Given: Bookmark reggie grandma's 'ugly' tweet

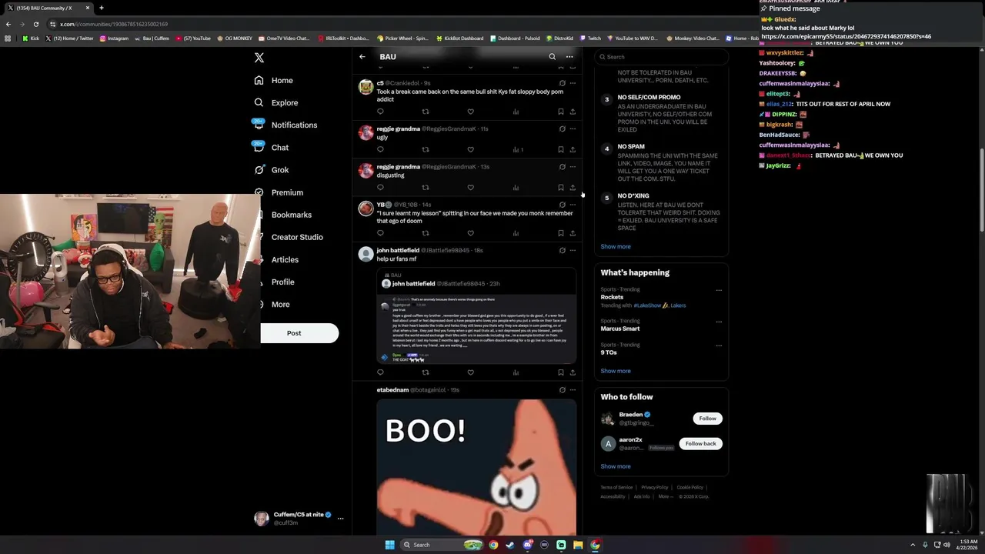Looking at the screenshot, I should coord(560,149).
